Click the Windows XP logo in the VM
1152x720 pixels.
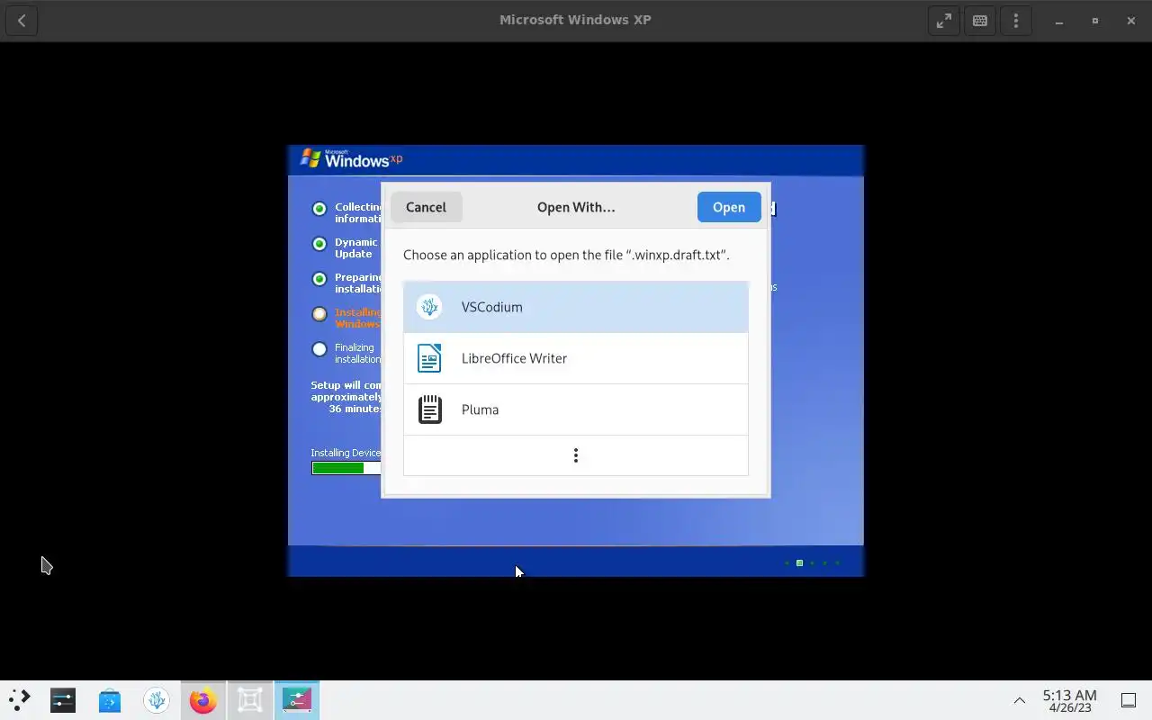coord(351,159)
